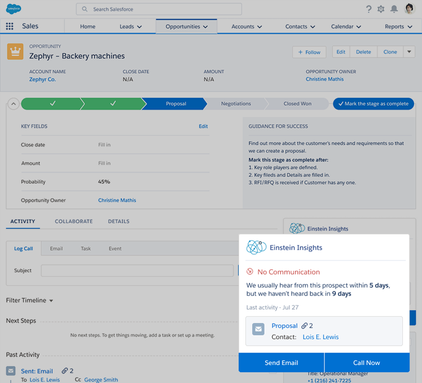Switch to the Details tab
The height and width of the screenshot is (383, 422).
pyautogui.click(x=118, y=221)
